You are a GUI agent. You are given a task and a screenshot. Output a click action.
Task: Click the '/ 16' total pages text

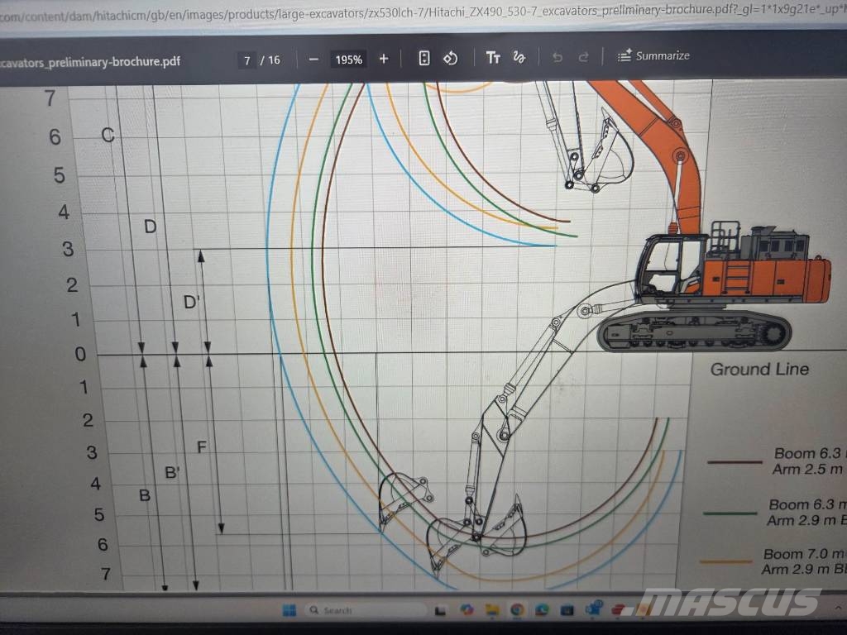coord(270,60)
